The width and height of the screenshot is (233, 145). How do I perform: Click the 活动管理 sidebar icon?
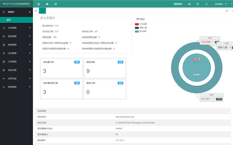point(4,53)
